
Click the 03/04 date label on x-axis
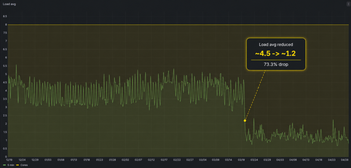(203, 160)
